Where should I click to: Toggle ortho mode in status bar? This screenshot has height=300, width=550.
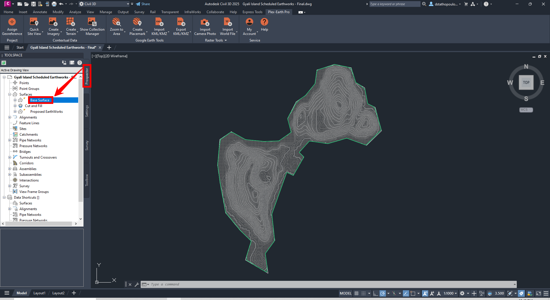(x=375, y=293)
